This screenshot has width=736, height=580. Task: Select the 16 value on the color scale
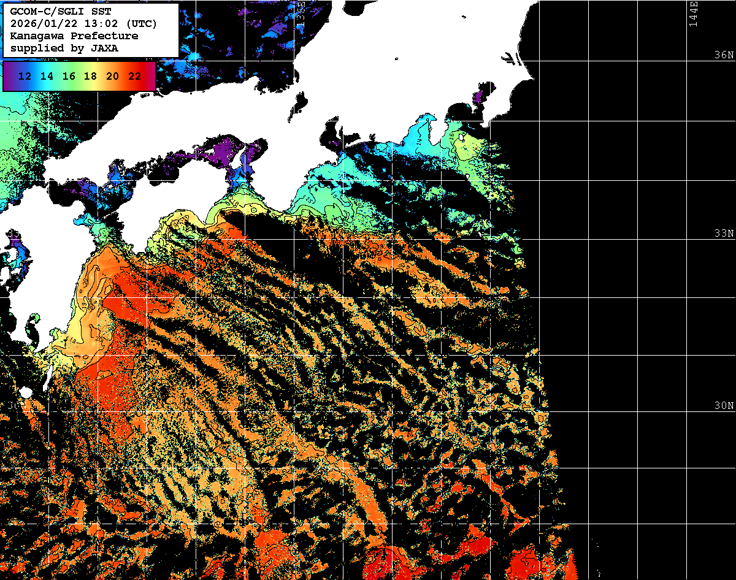pyautogui.click(x=69, y=76)
